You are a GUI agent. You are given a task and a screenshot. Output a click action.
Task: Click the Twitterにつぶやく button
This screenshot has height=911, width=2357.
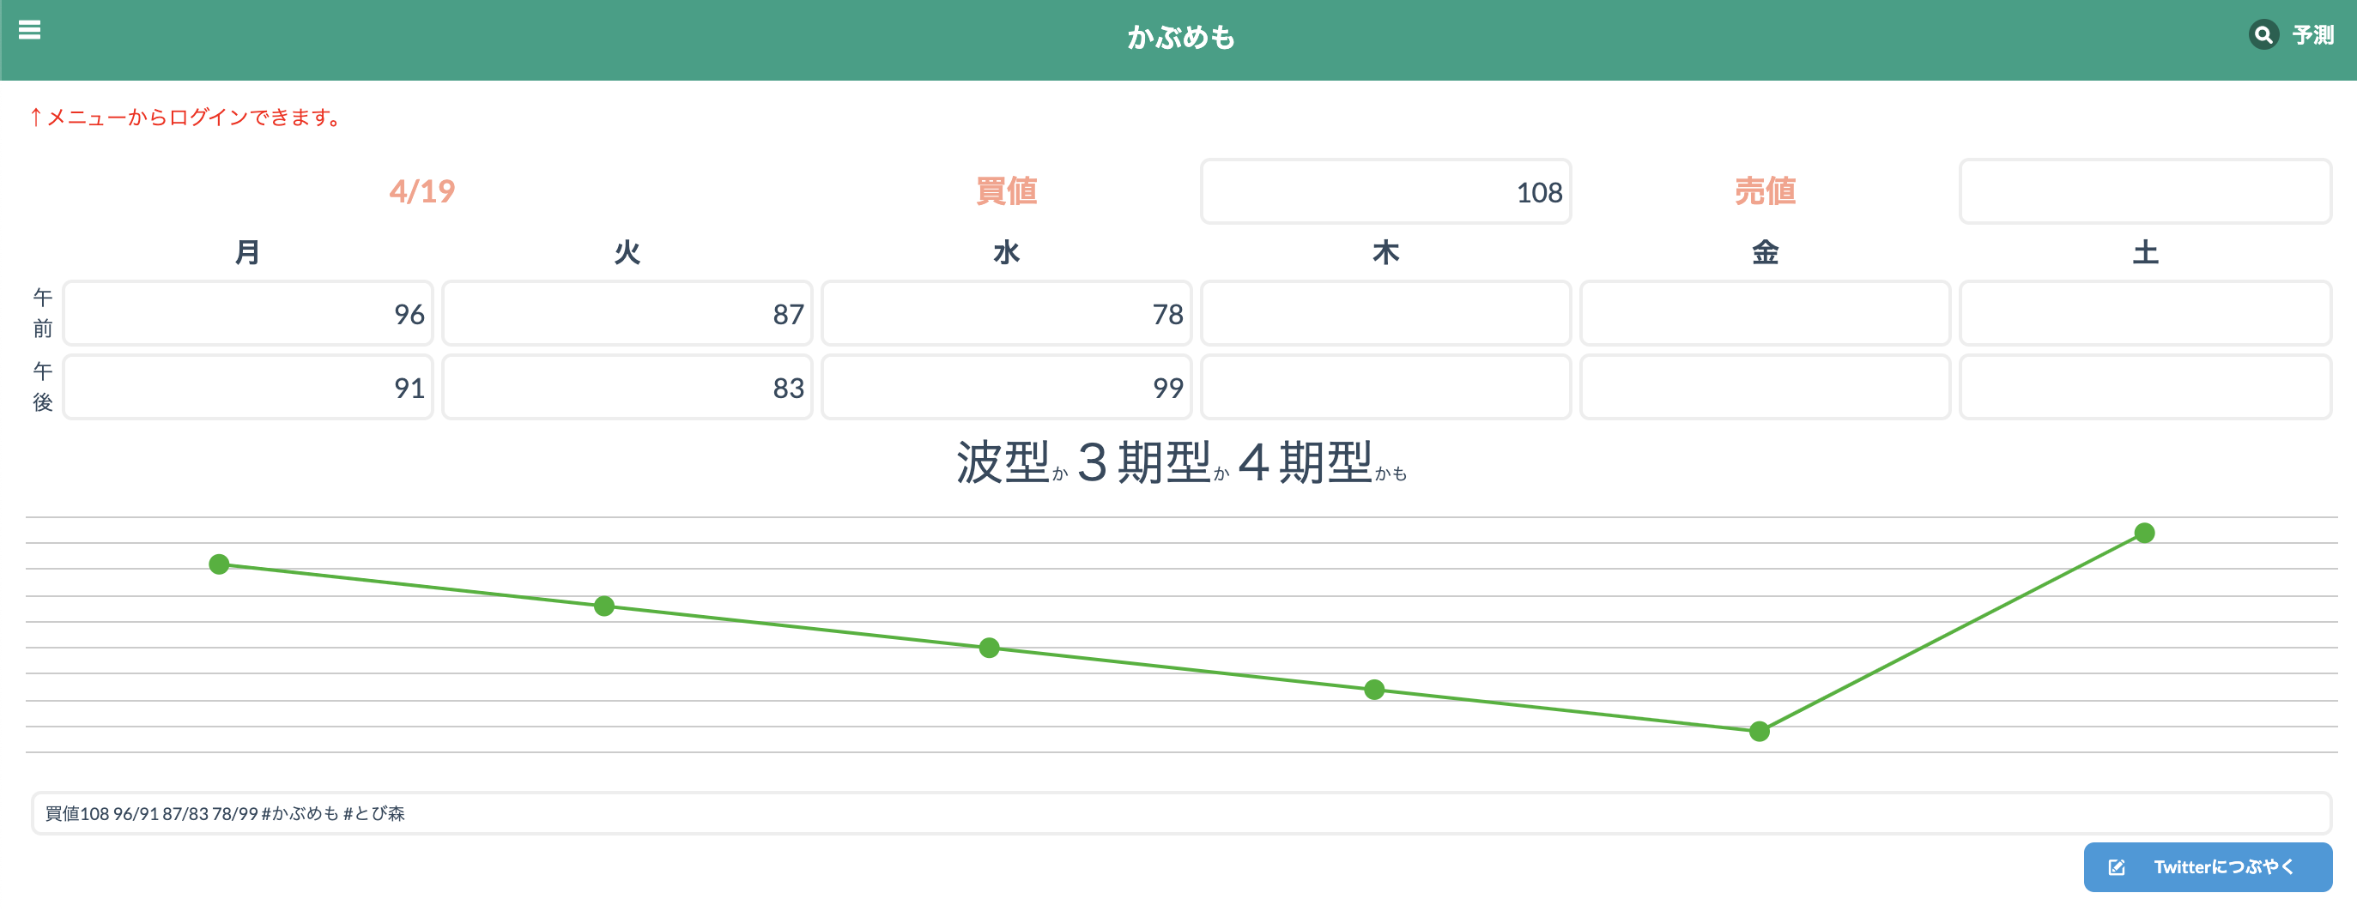[2207, 866]
